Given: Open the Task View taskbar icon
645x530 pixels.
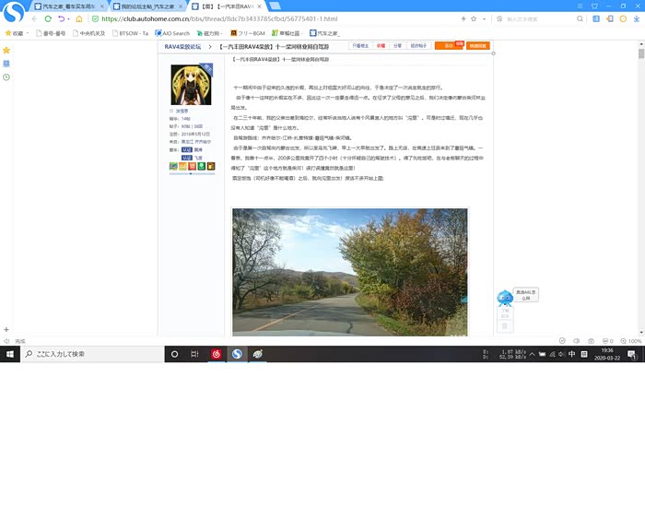Looking at the screenshot, I should click(194, 354).
